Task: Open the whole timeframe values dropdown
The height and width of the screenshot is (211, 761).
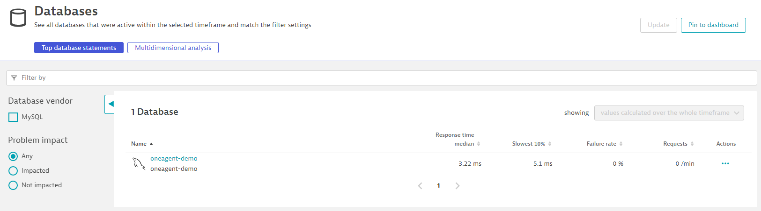Action: tap(669, 113)
